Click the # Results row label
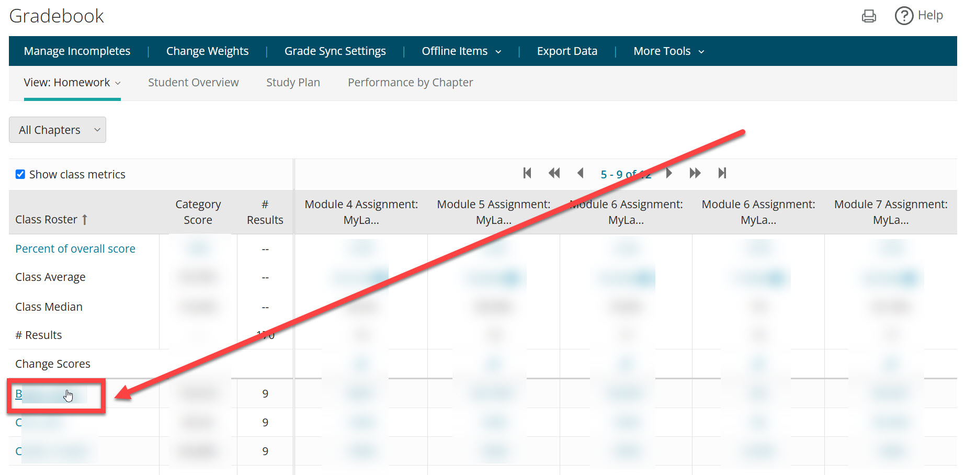This screenshot has height=475, width=965. pyautogui.click(x=39, y=335)
